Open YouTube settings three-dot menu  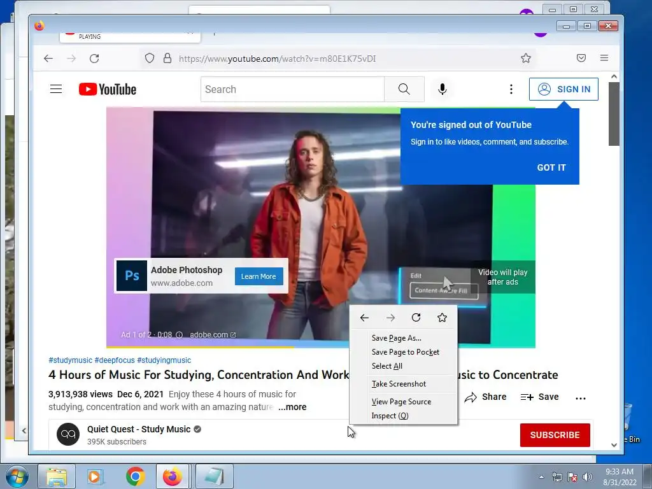coord(511,89)
